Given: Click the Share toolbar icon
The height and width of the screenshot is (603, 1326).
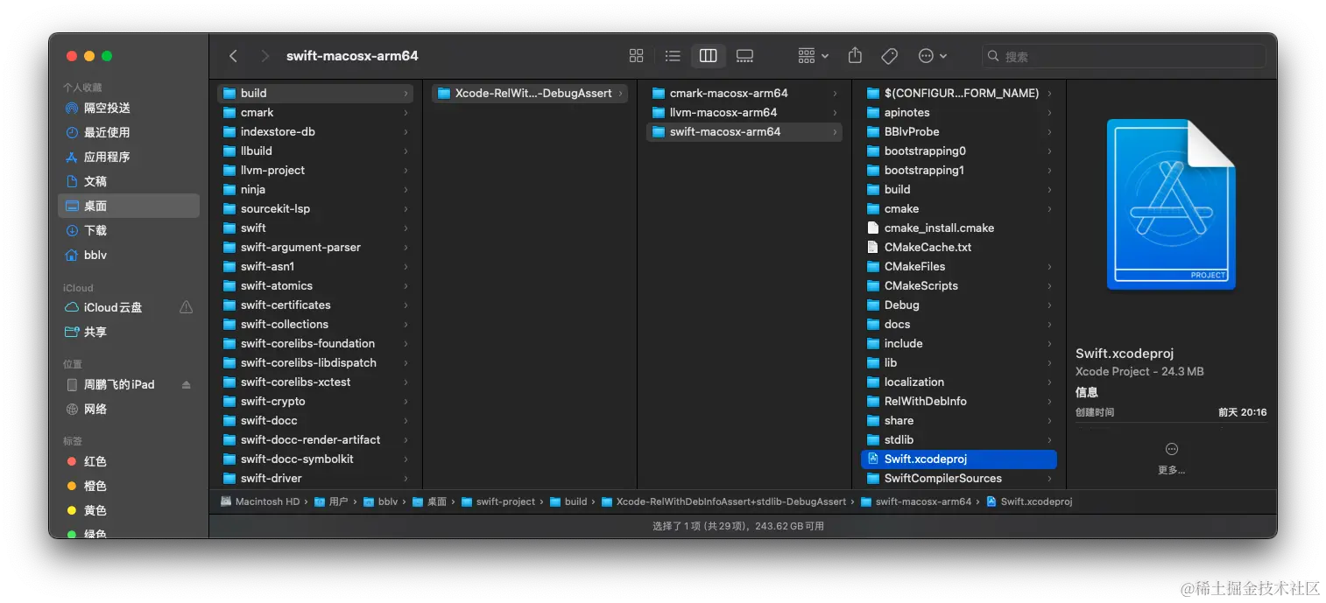Looking at the screenshot, I should tap(855, 56).
